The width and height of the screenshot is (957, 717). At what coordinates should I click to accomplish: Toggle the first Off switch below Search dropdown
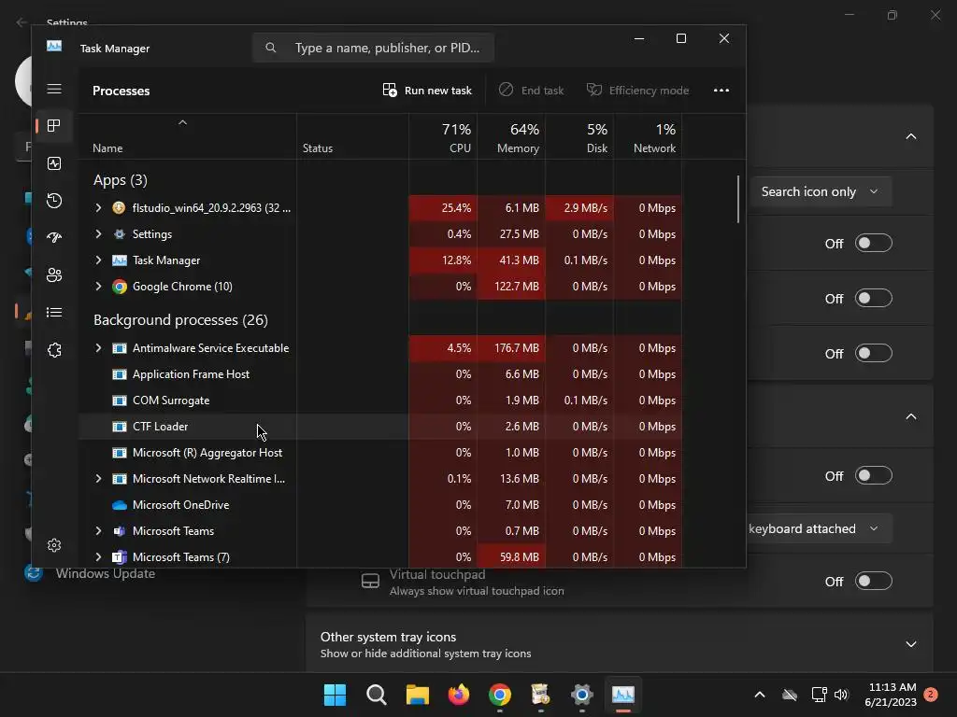(x=874, y=244)
